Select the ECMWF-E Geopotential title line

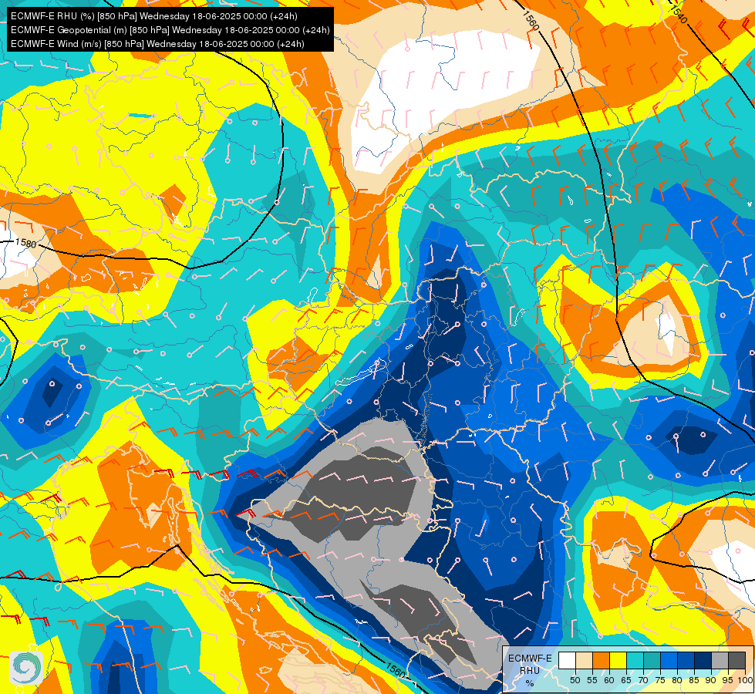170,30
